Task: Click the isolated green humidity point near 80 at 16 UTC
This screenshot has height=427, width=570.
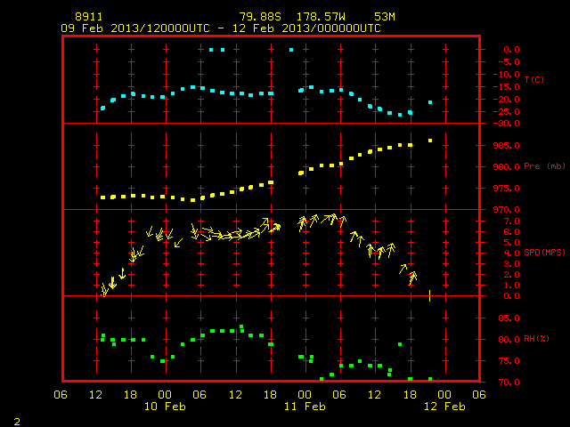Action: click(x=400, y=344)
